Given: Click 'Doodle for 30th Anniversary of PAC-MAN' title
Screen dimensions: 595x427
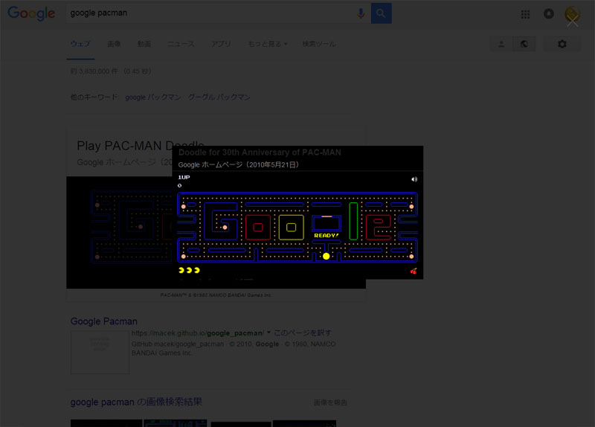Looking at the screenshot, I should pos(260,152).
